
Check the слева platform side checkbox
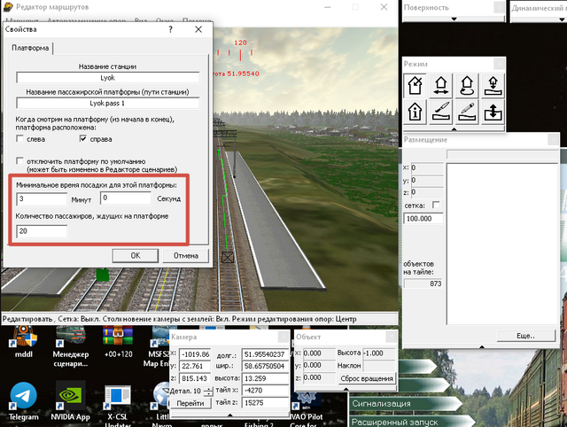[x=19, y=138]
